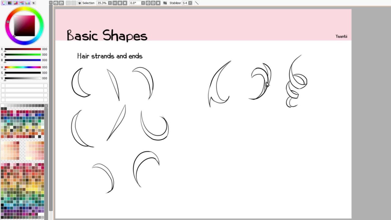Click the redo arrow button

point(61,3)
